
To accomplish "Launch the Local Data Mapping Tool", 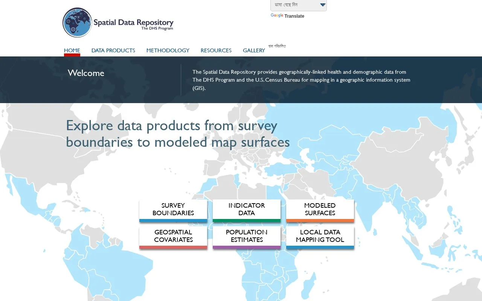I will point(320,237).
